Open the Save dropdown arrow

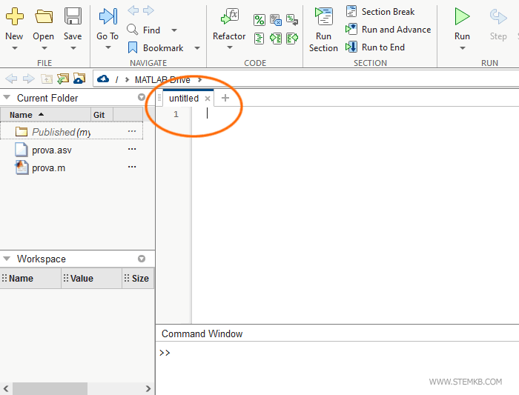point(73,48)
